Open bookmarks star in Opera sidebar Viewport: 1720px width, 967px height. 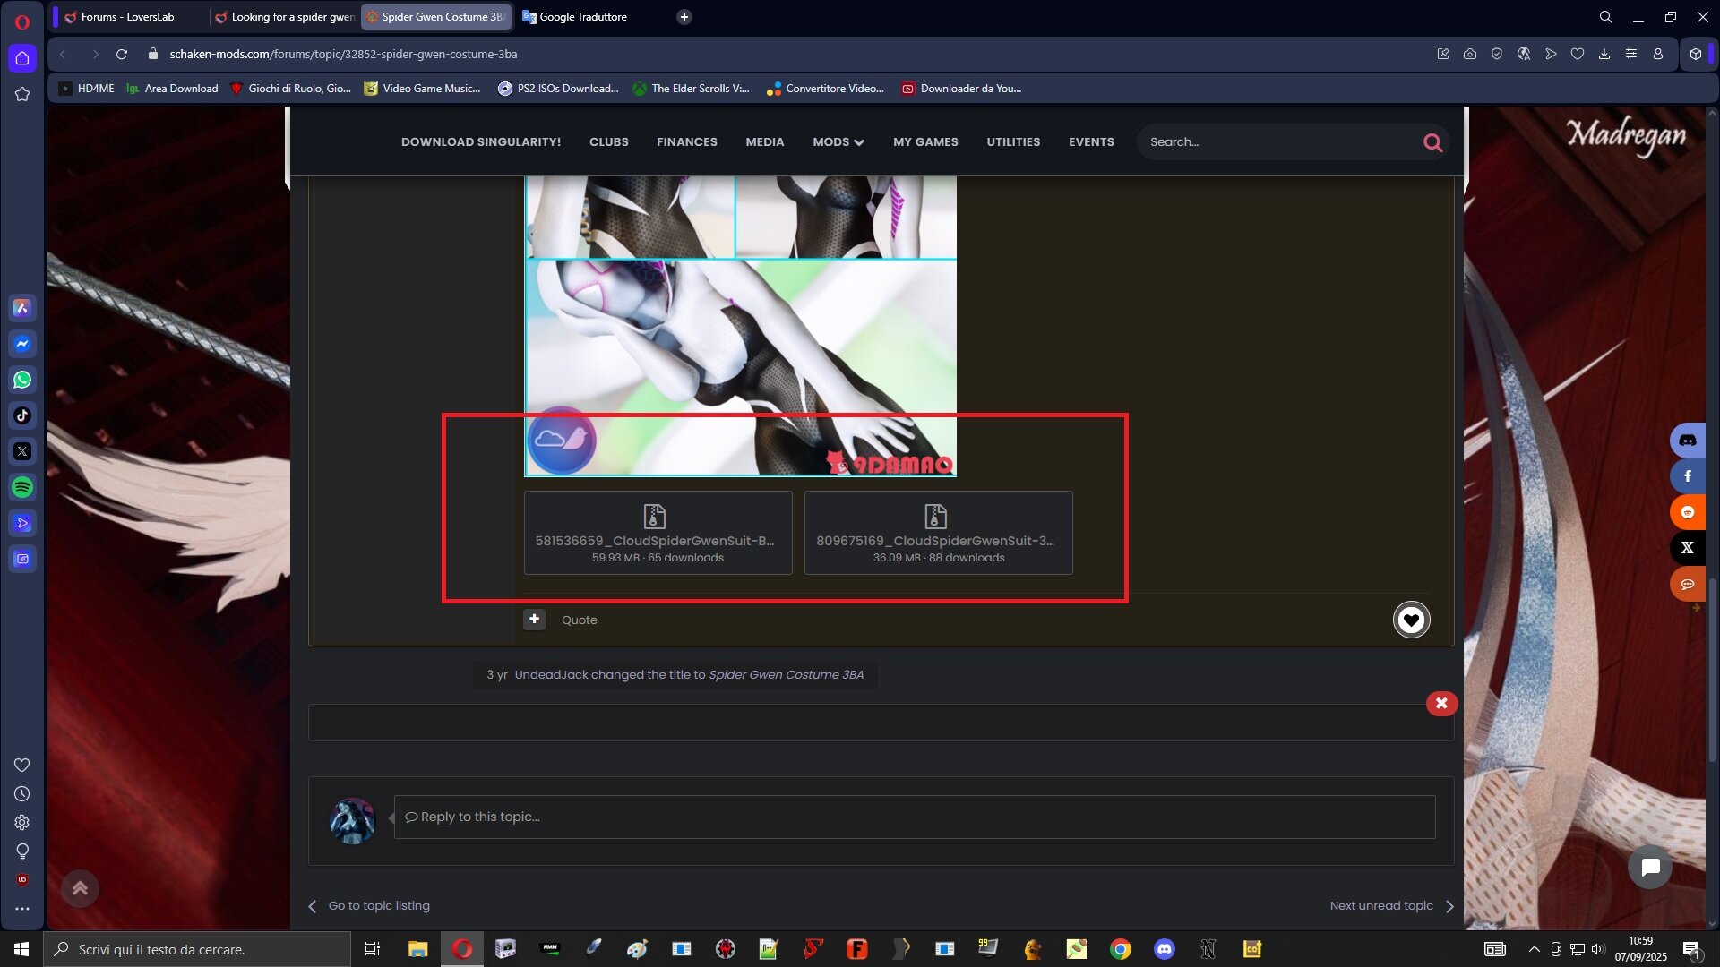coord(22,94)
